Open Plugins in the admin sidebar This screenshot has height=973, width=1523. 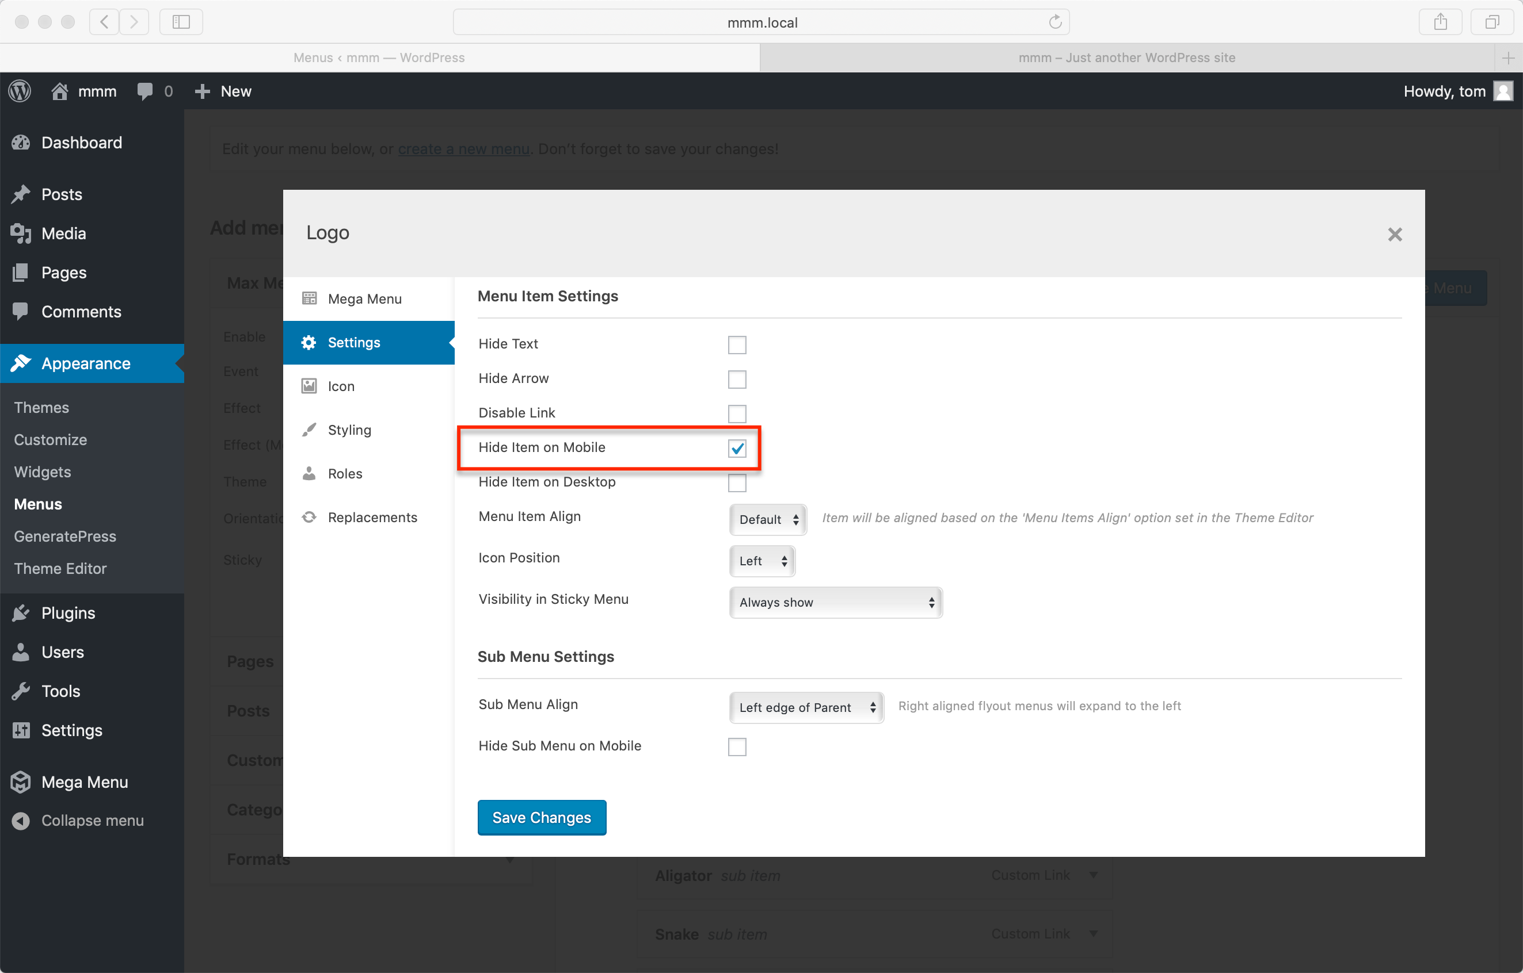(68, 613)
